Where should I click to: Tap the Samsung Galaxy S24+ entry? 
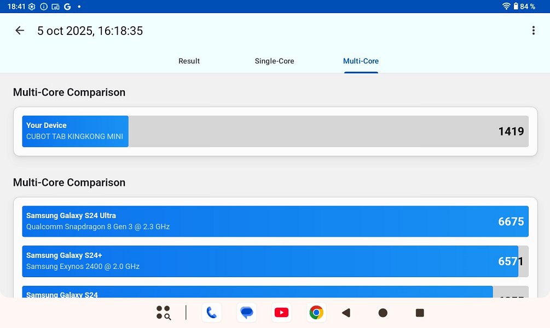point(275,261)
